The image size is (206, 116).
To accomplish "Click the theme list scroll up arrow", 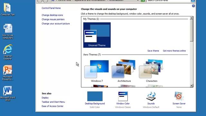I will (192, 18).
